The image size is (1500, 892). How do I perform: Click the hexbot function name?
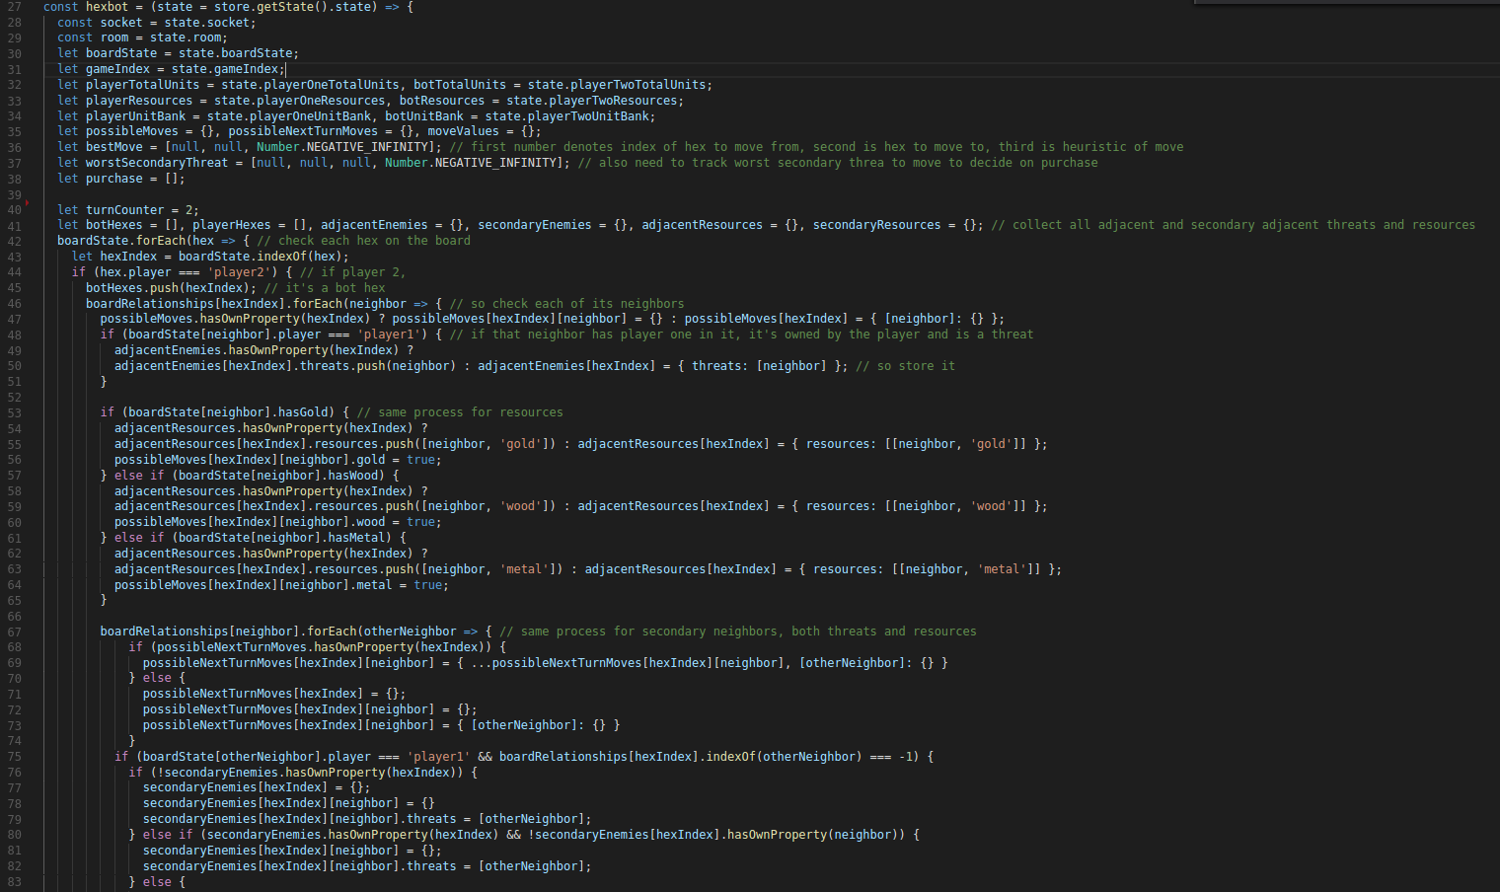[107, 7]
